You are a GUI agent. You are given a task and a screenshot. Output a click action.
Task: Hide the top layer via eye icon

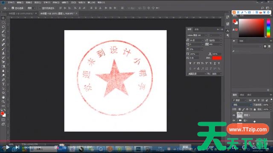tap(234, 115)
